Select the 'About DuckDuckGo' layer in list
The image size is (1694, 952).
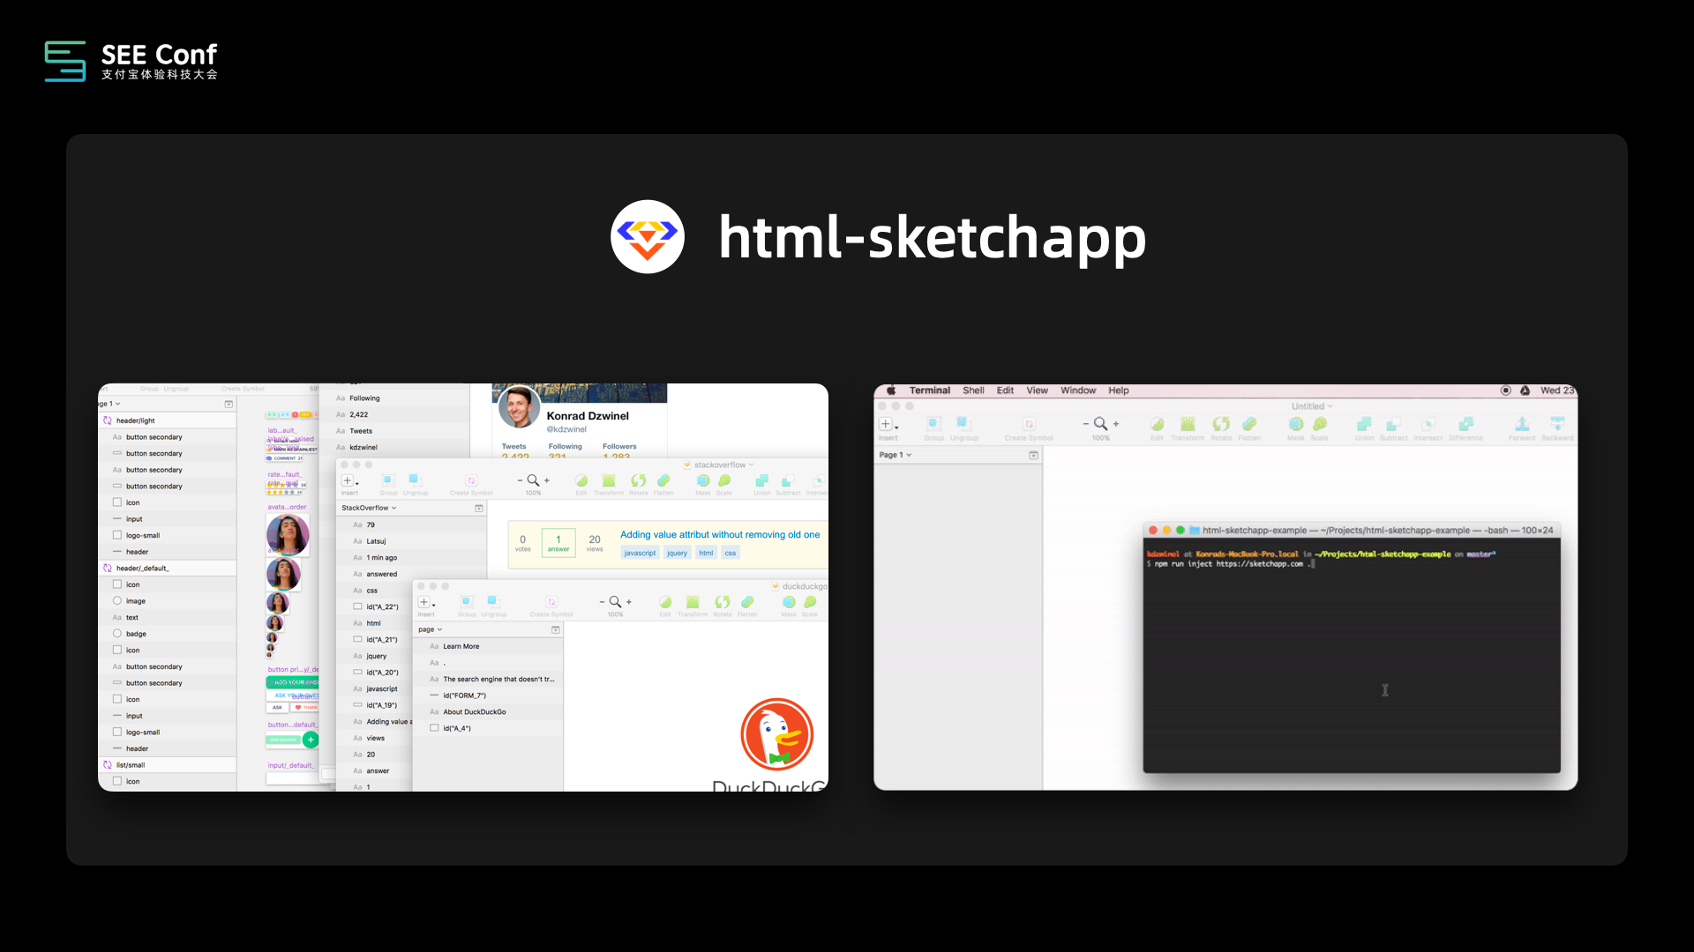(475, 712)
